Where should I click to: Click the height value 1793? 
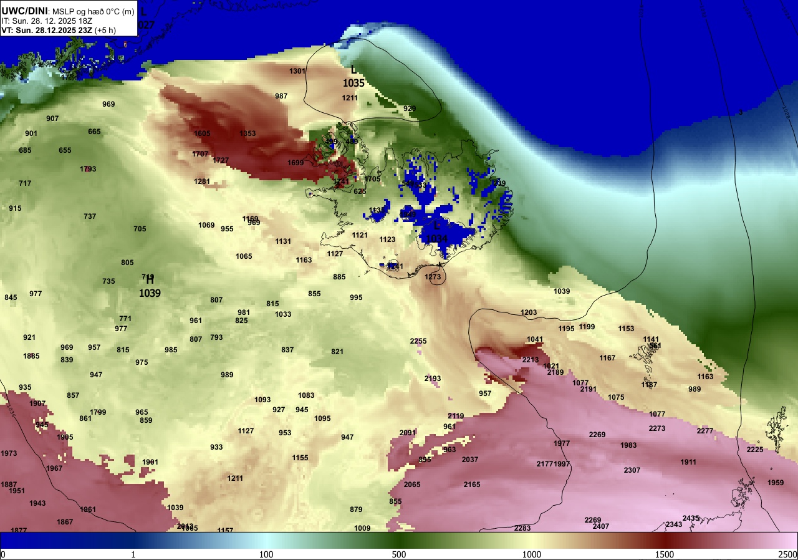[x=88, y=169]
